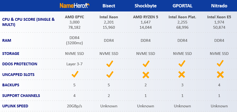Screen dimensions: 237x112
Task: Click Shockbyte's DDoS protection checkmark
Action: [x=146, y=64]
